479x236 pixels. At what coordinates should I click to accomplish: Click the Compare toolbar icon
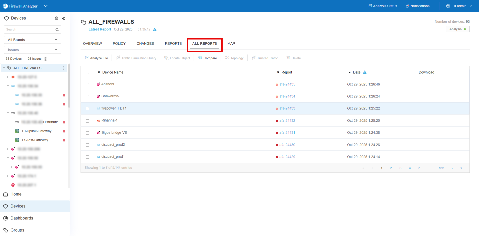(200, 58)
